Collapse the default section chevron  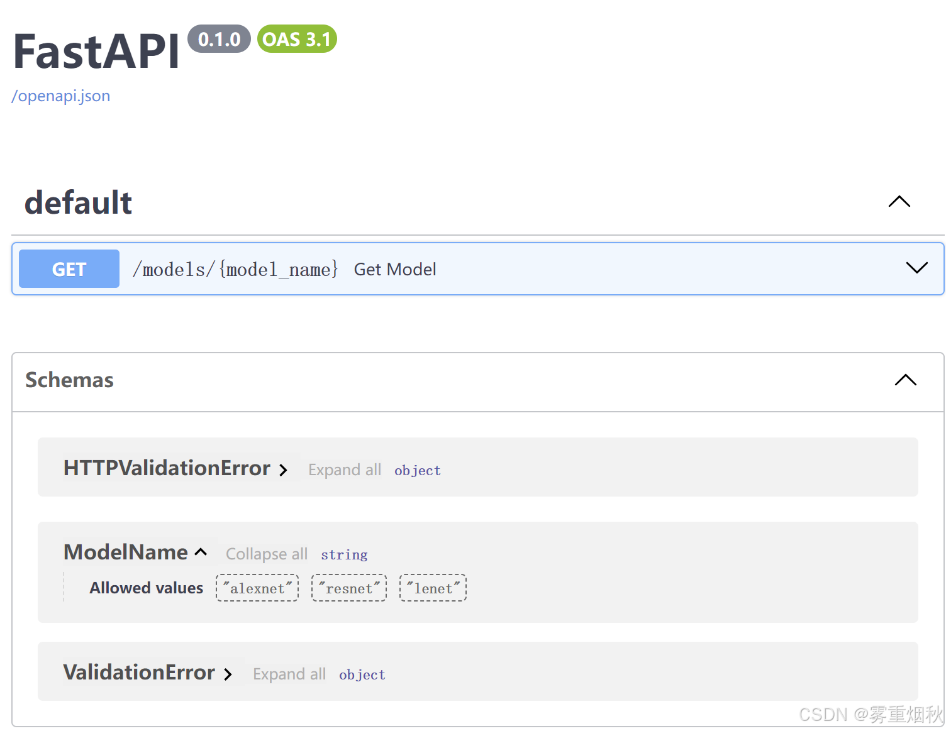899,202
